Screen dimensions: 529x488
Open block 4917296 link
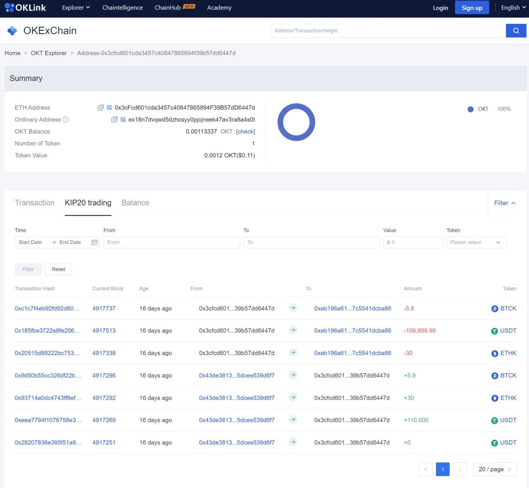pos(104,375)
